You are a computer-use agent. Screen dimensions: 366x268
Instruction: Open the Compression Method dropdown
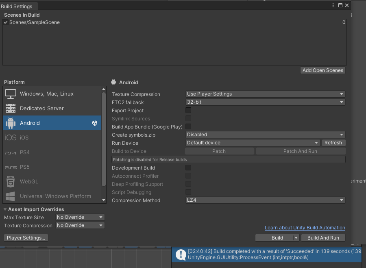tap(266, 200)
